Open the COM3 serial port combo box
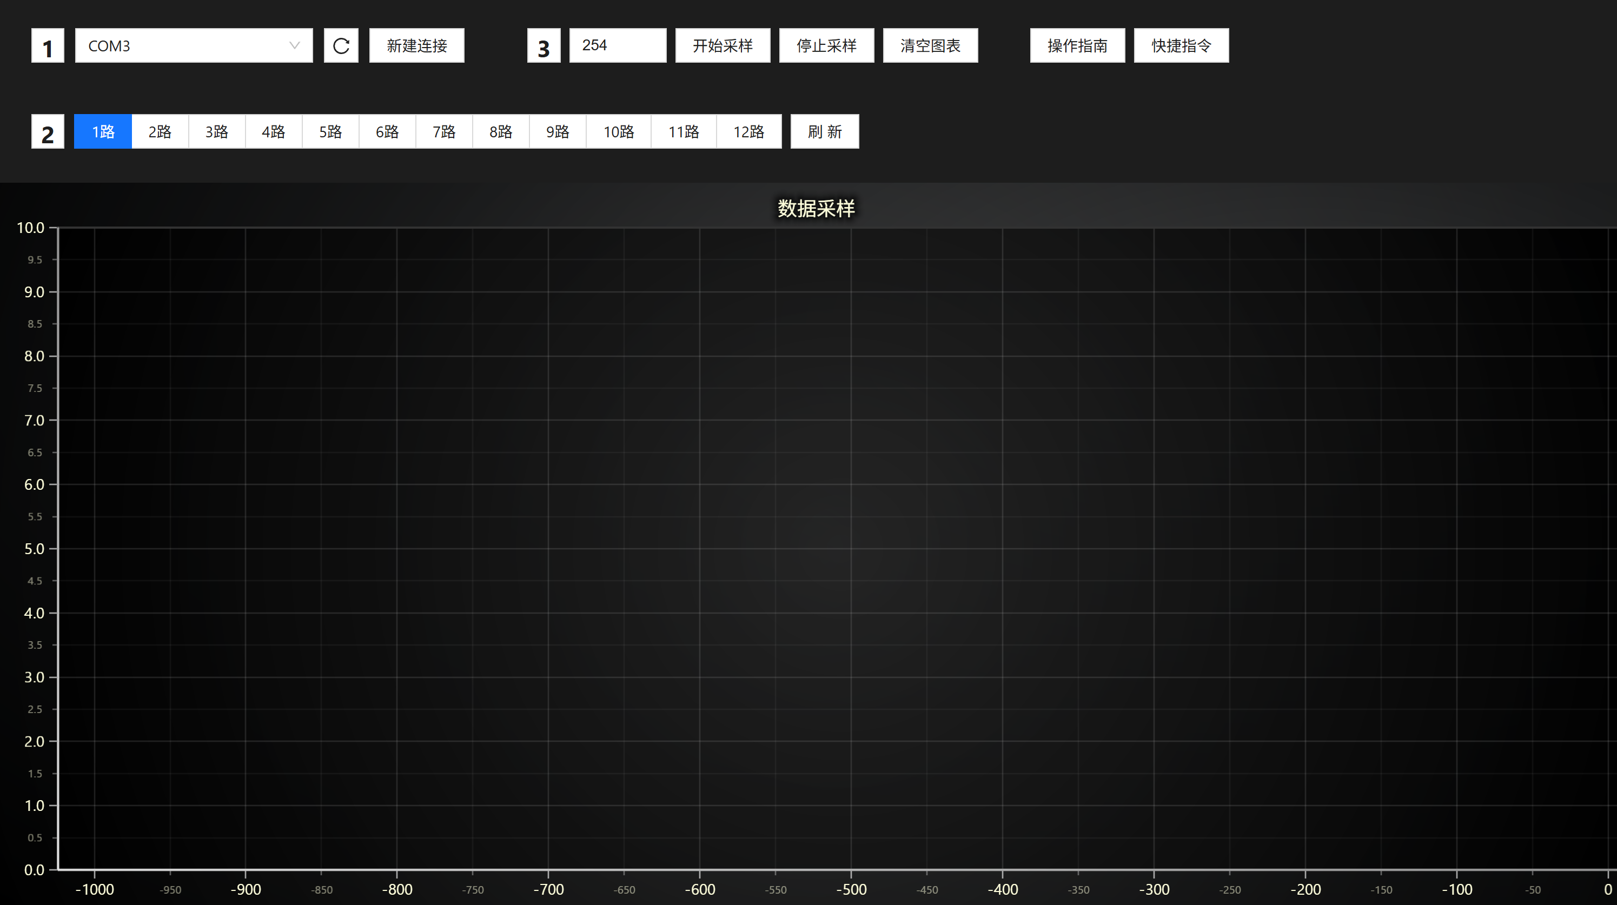 pyautogui.click(x=182, y=45)
